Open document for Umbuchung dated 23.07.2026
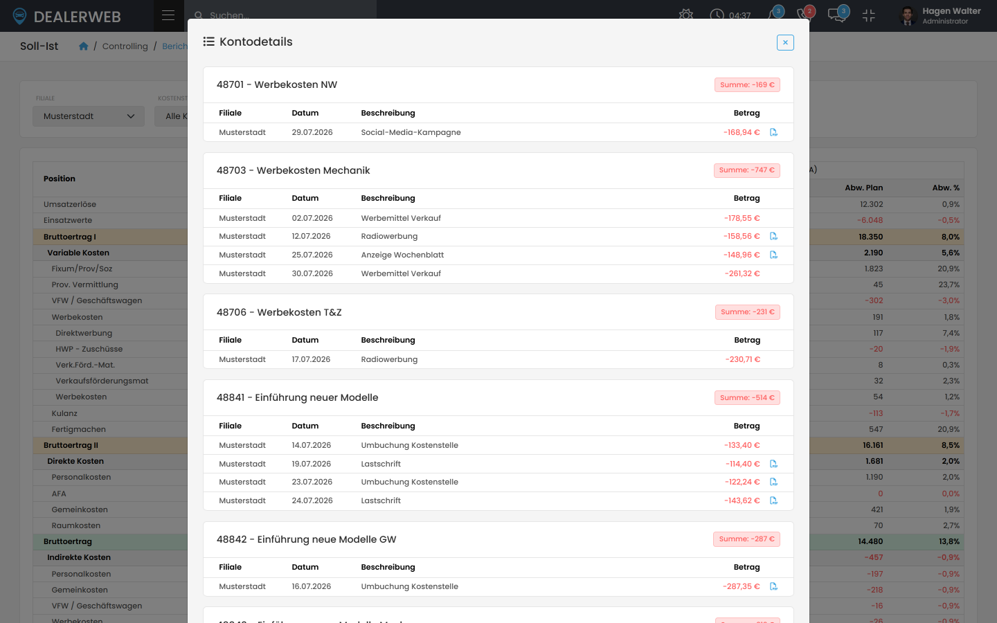This screenshot has height=623, width=997. (x=773, y=482)
